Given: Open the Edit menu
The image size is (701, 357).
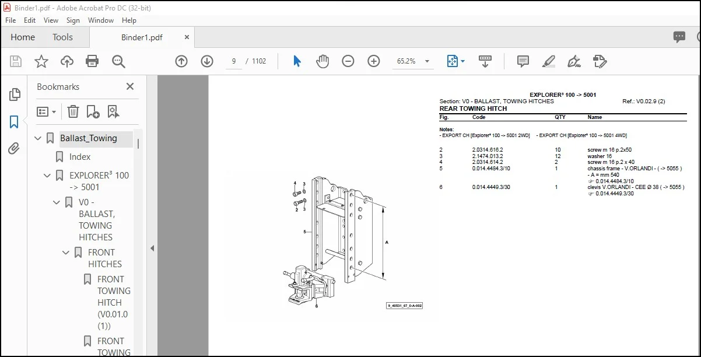Looking at the screenshot, I should click(x=30, y=20).
